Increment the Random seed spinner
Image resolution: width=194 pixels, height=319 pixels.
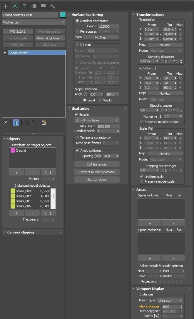pos(118,131)
